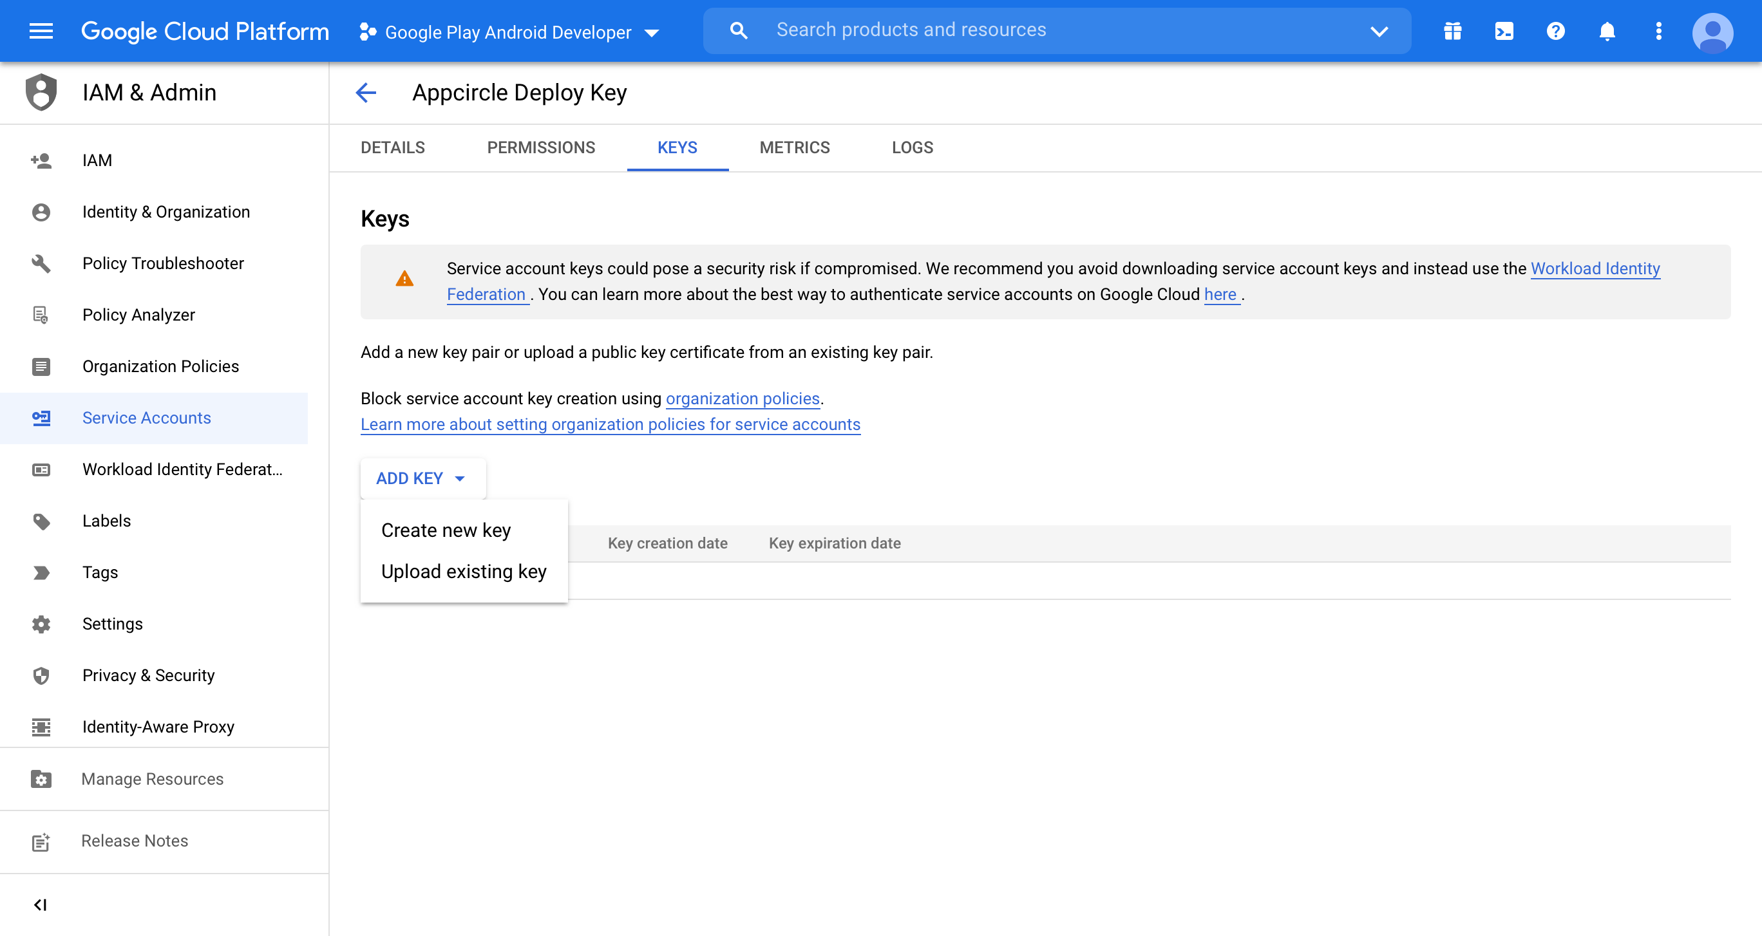Click the IAM & Admin shield icon

click(x=41, y=91)
